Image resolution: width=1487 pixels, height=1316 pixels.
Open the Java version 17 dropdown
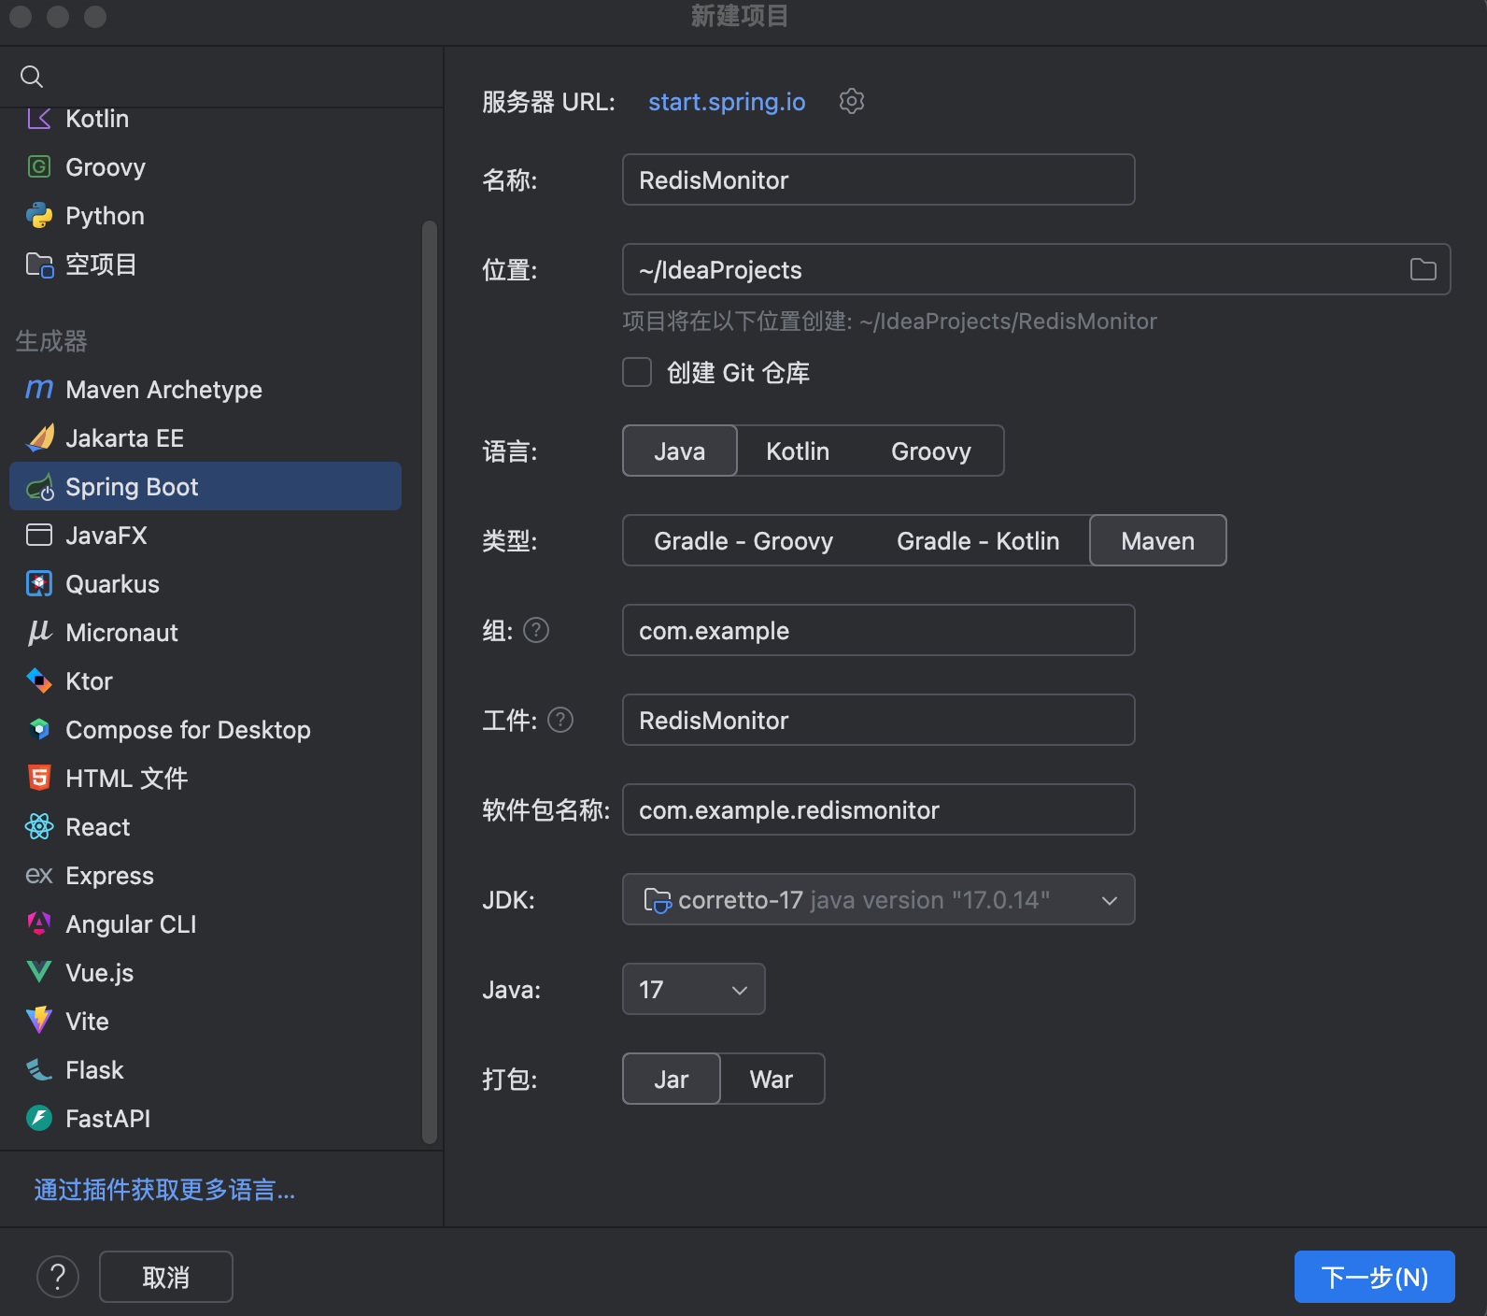(x=694, y=990)
